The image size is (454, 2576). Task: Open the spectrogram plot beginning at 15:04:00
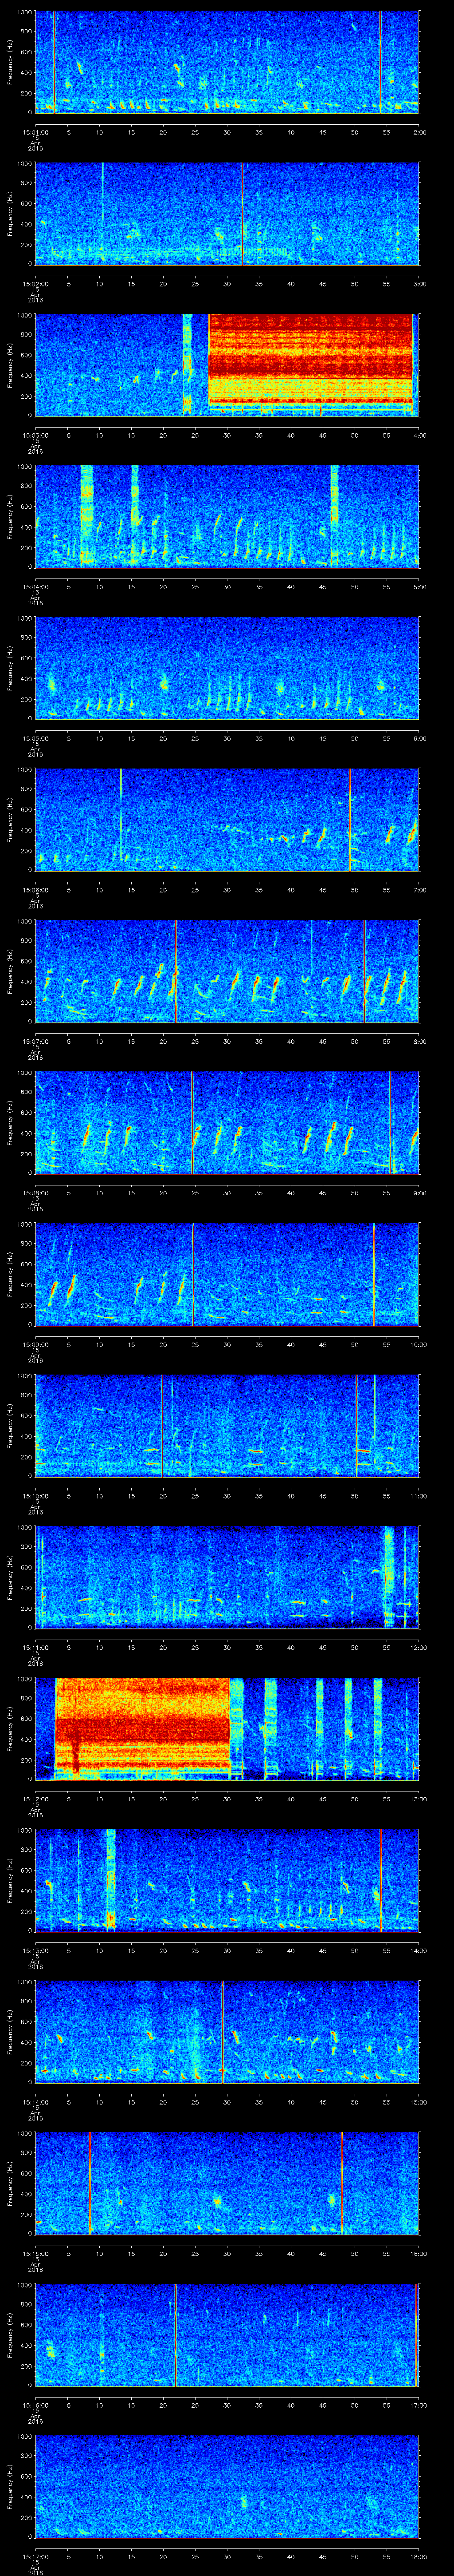click(227, 516)
